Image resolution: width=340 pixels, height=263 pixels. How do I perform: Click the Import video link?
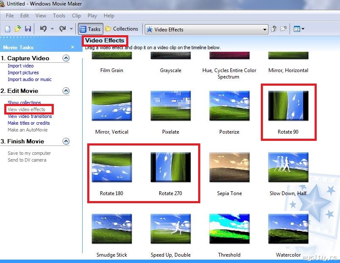tap(21, 66)
